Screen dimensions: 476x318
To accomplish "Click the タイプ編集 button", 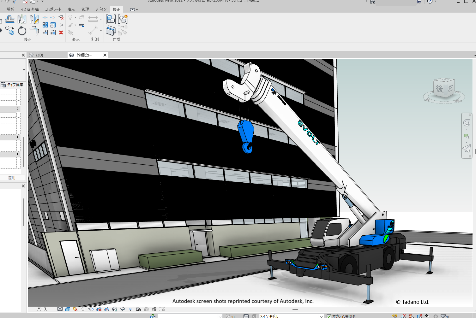I will 12,85.
